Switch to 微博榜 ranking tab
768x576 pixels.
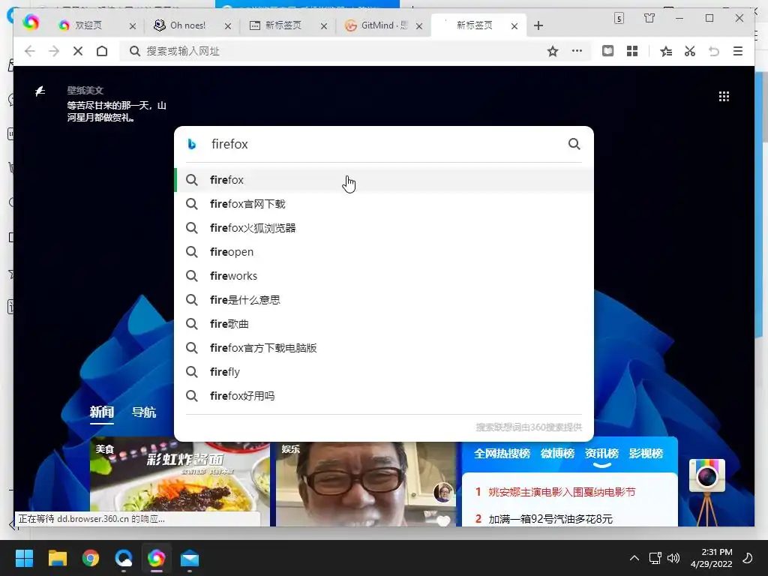557,454
